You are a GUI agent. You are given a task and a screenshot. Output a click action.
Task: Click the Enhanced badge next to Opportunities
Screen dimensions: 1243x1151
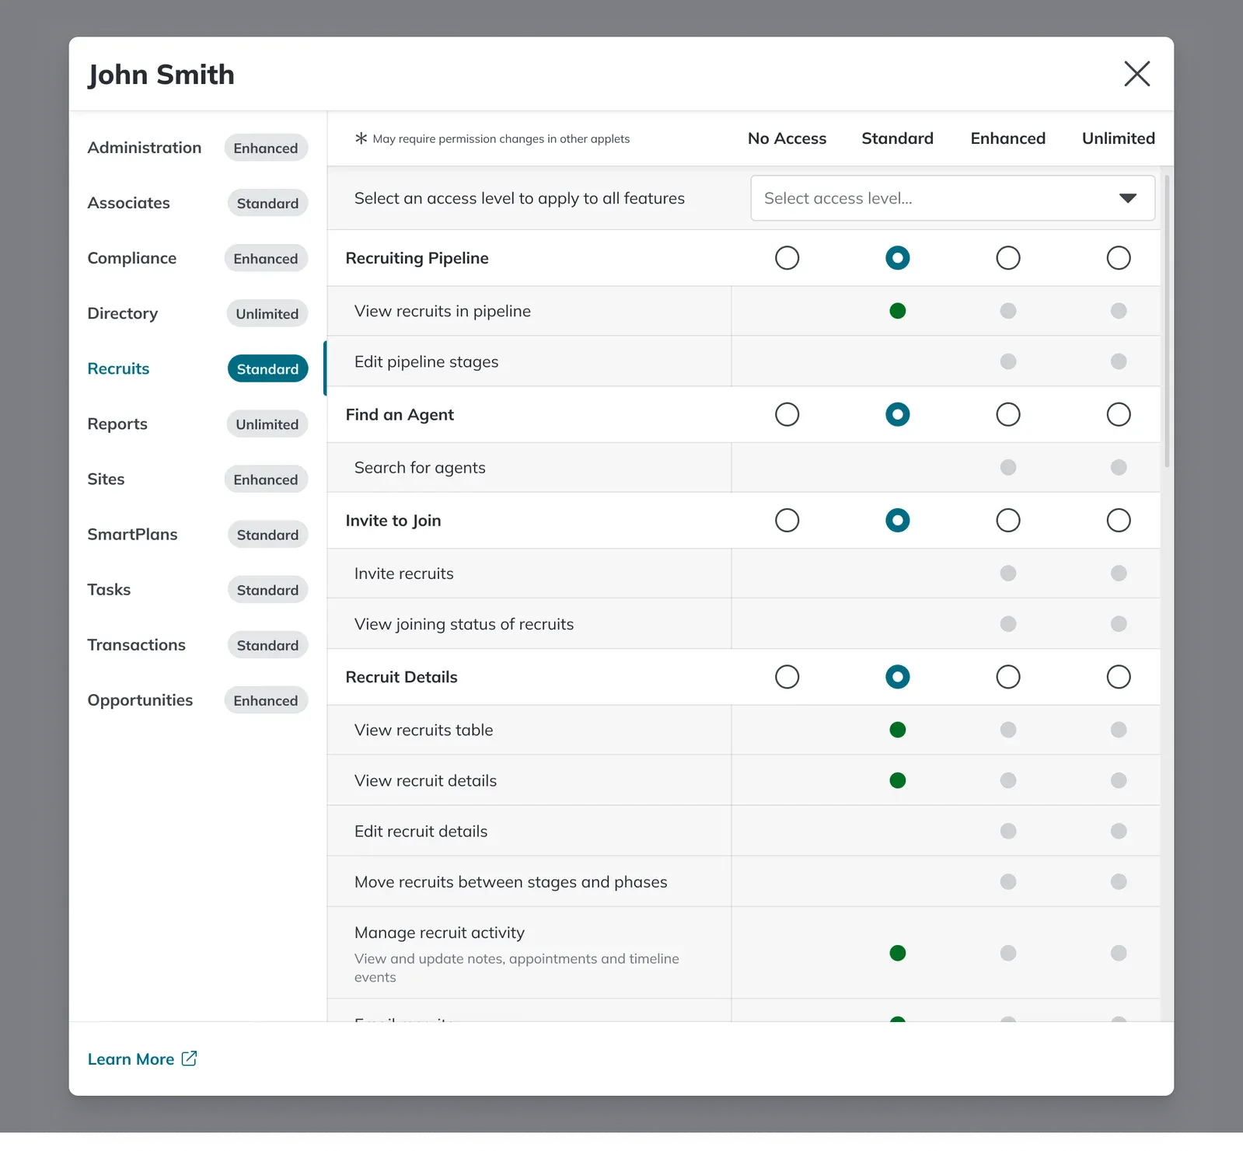pyautogui.click(x=266, y=699)
